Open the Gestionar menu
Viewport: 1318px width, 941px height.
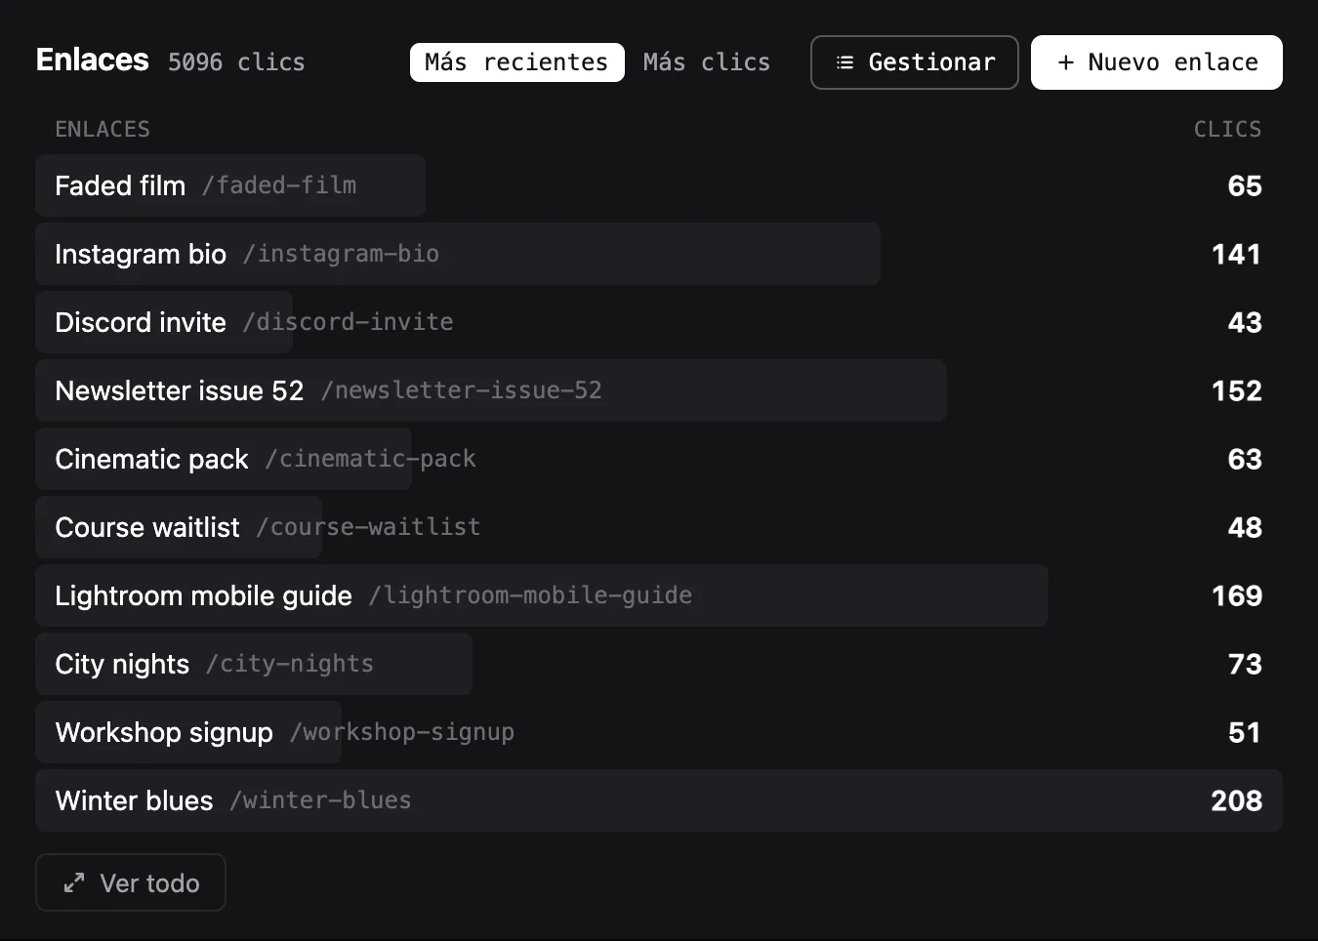(x=914, y=62)
